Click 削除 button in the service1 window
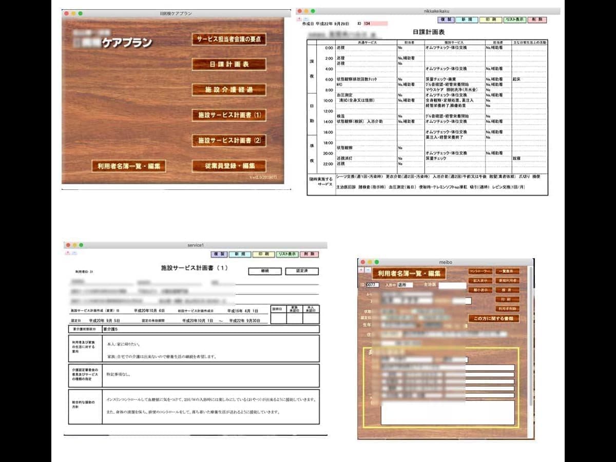Image resolution: width=616 pixels, height=462 pixels. [310, 254]
